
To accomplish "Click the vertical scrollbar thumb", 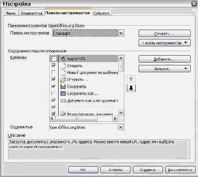I will (x=121, y=66).
